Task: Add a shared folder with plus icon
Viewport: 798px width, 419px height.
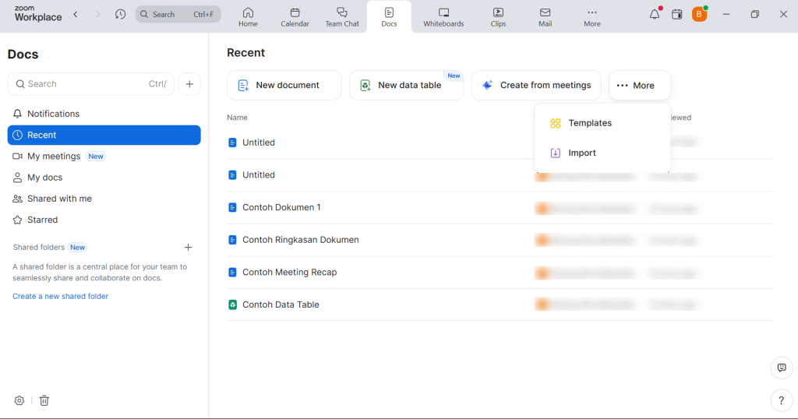Action: (188, 247)
